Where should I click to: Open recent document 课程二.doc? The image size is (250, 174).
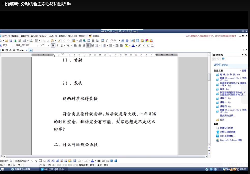coord(225,98)
